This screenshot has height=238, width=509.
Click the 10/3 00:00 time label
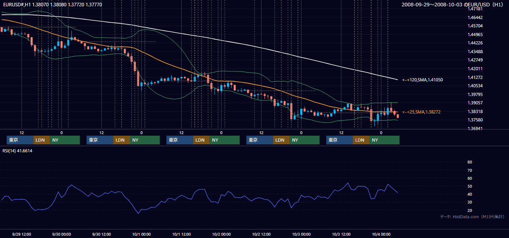click(301, 234)
